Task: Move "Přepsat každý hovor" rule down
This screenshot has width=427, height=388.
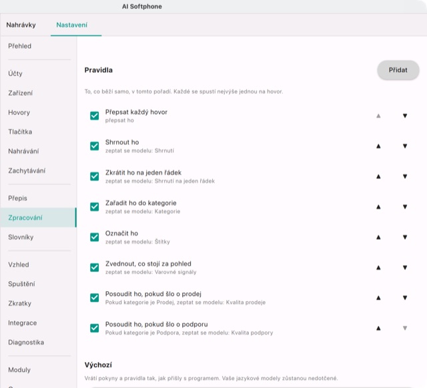Action: 405,116
